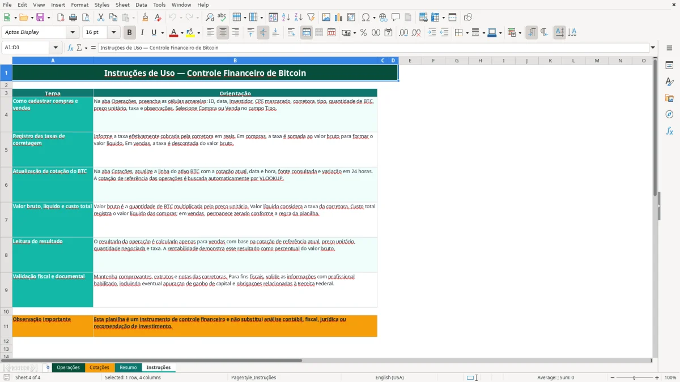Screen dimensions: 680x382
Task: Open the Styles menu
Action: [x=102, y=5]
